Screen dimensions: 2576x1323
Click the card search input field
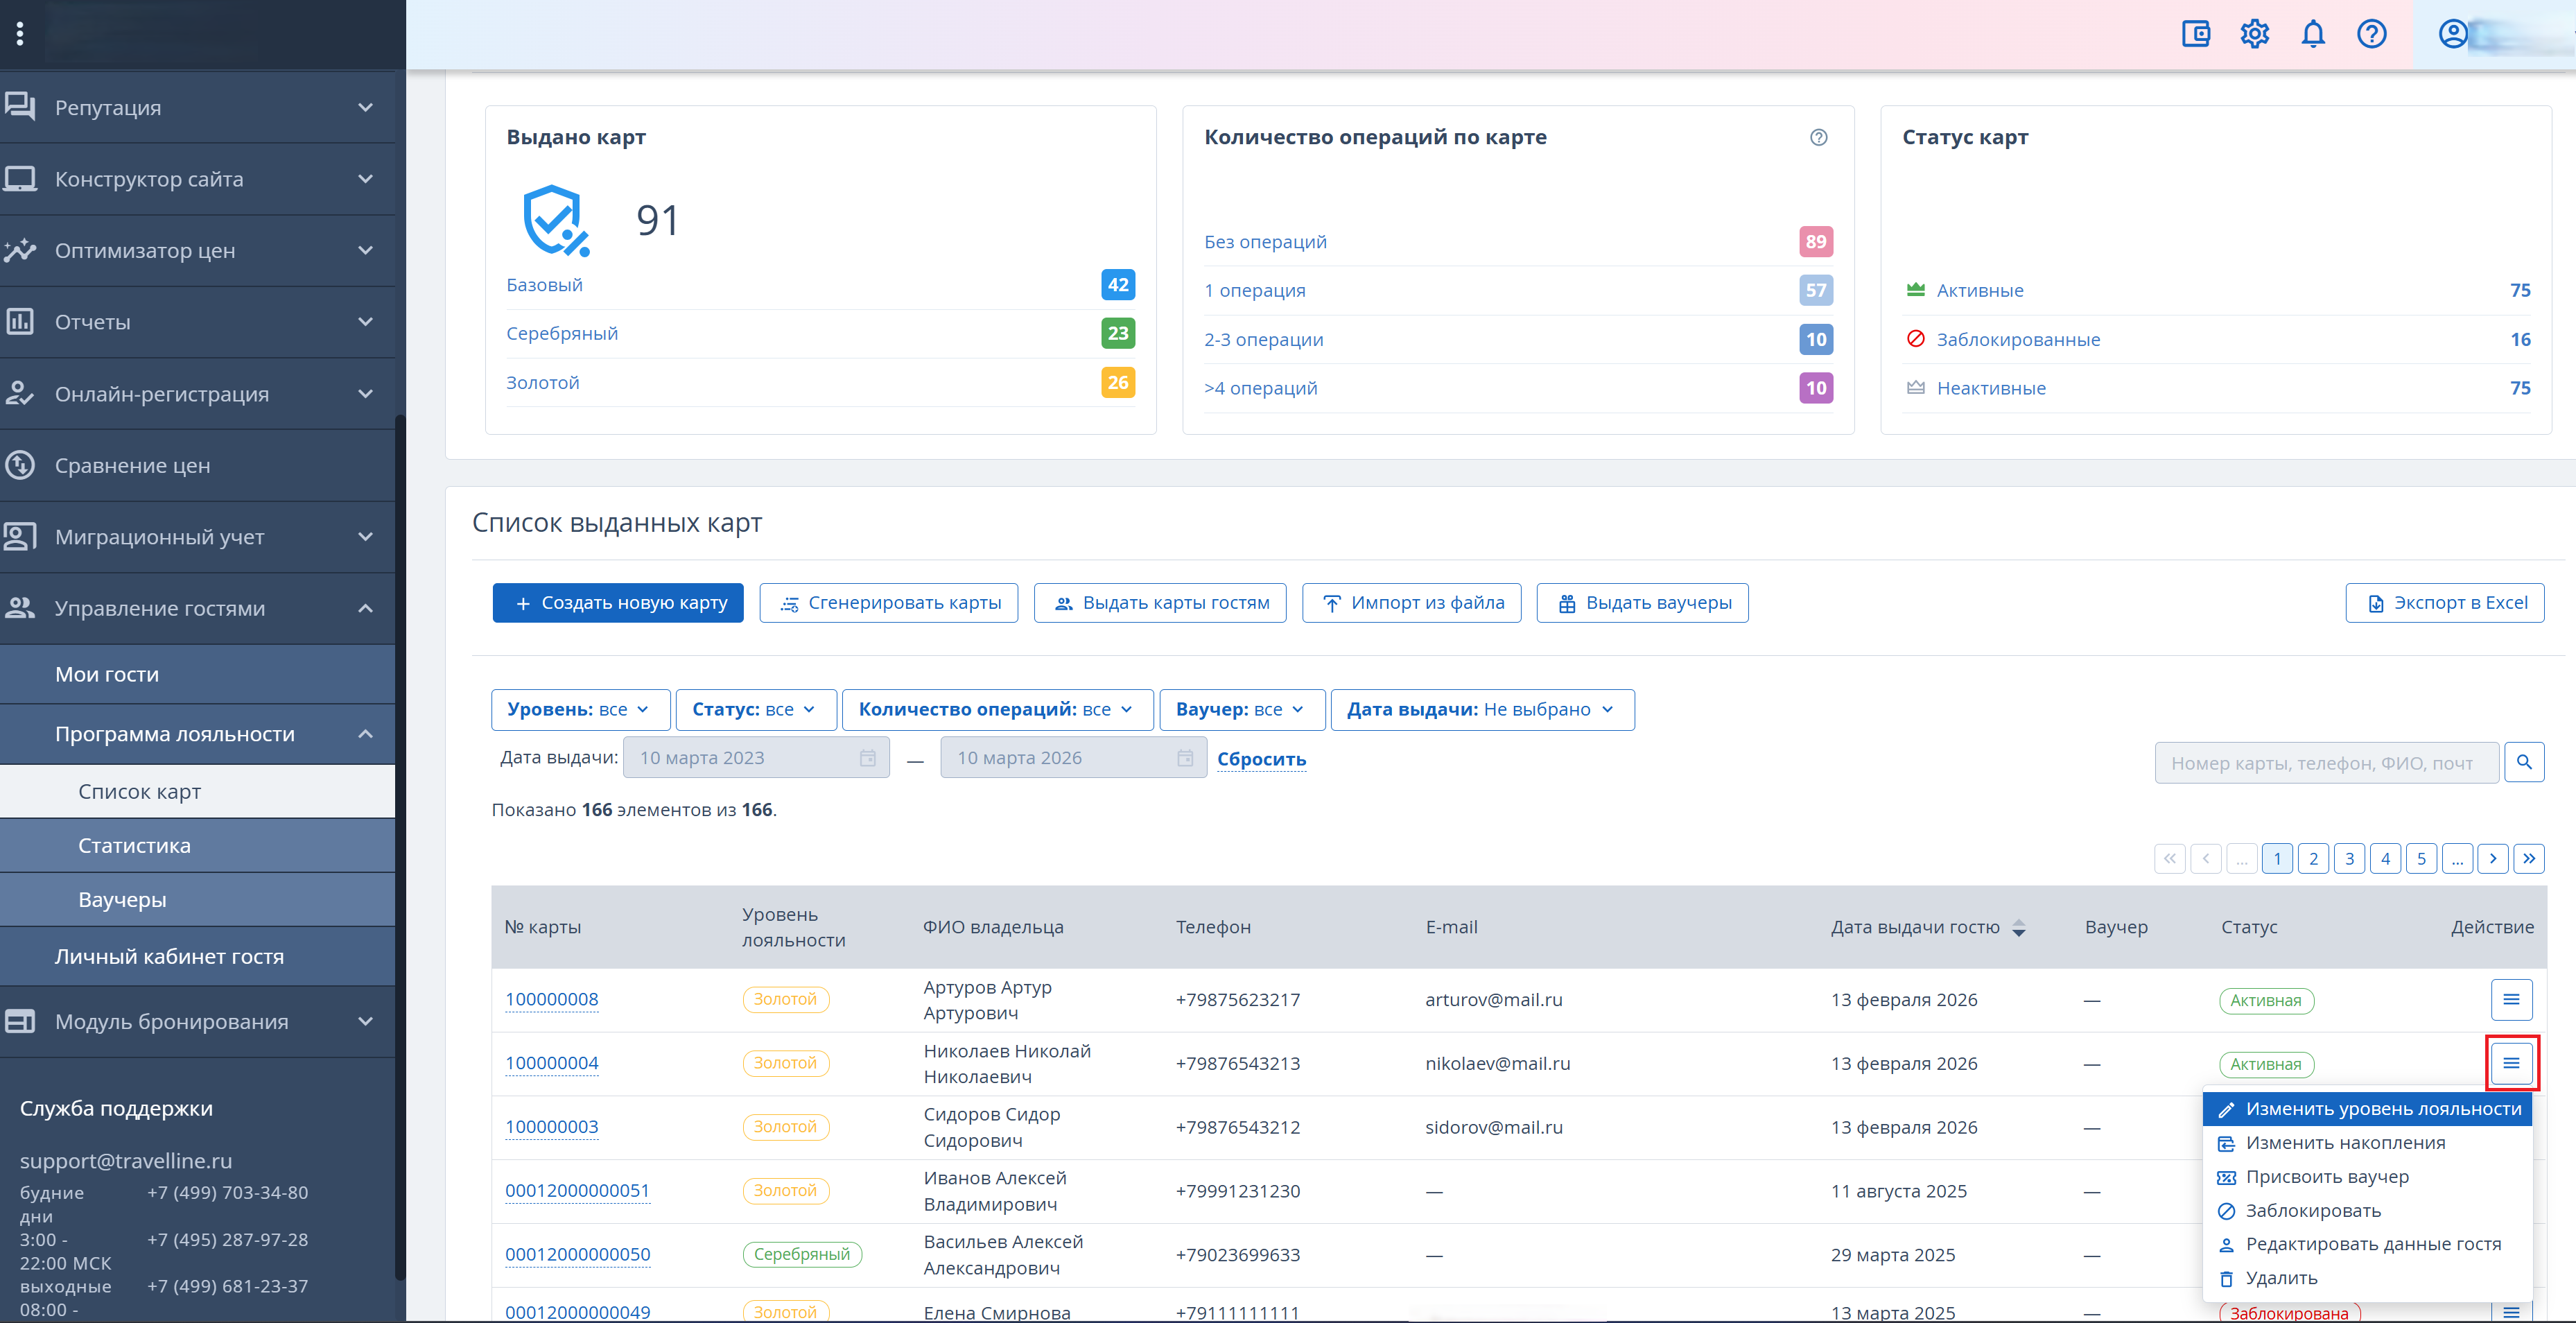[2326, 763]
